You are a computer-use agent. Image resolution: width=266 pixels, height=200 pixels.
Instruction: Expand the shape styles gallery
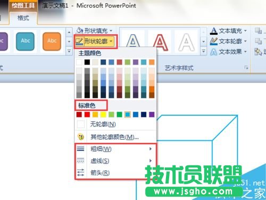69,52
